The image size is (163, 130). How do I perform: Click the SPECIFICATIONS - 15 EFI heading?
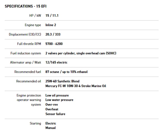[26, 6]
